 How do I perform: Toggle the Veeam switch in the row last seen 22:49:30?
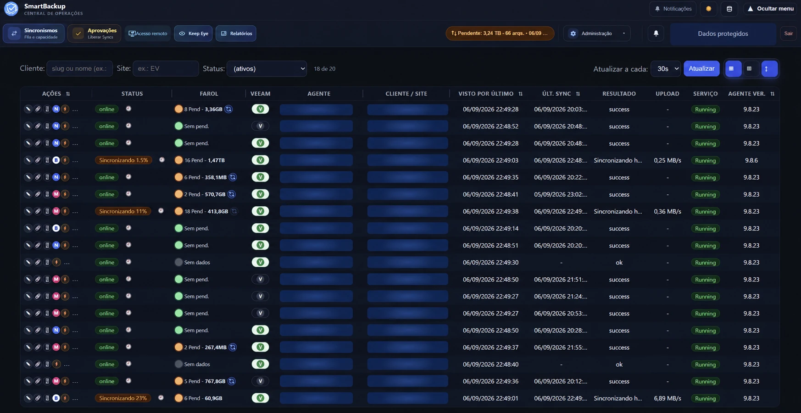260,262
